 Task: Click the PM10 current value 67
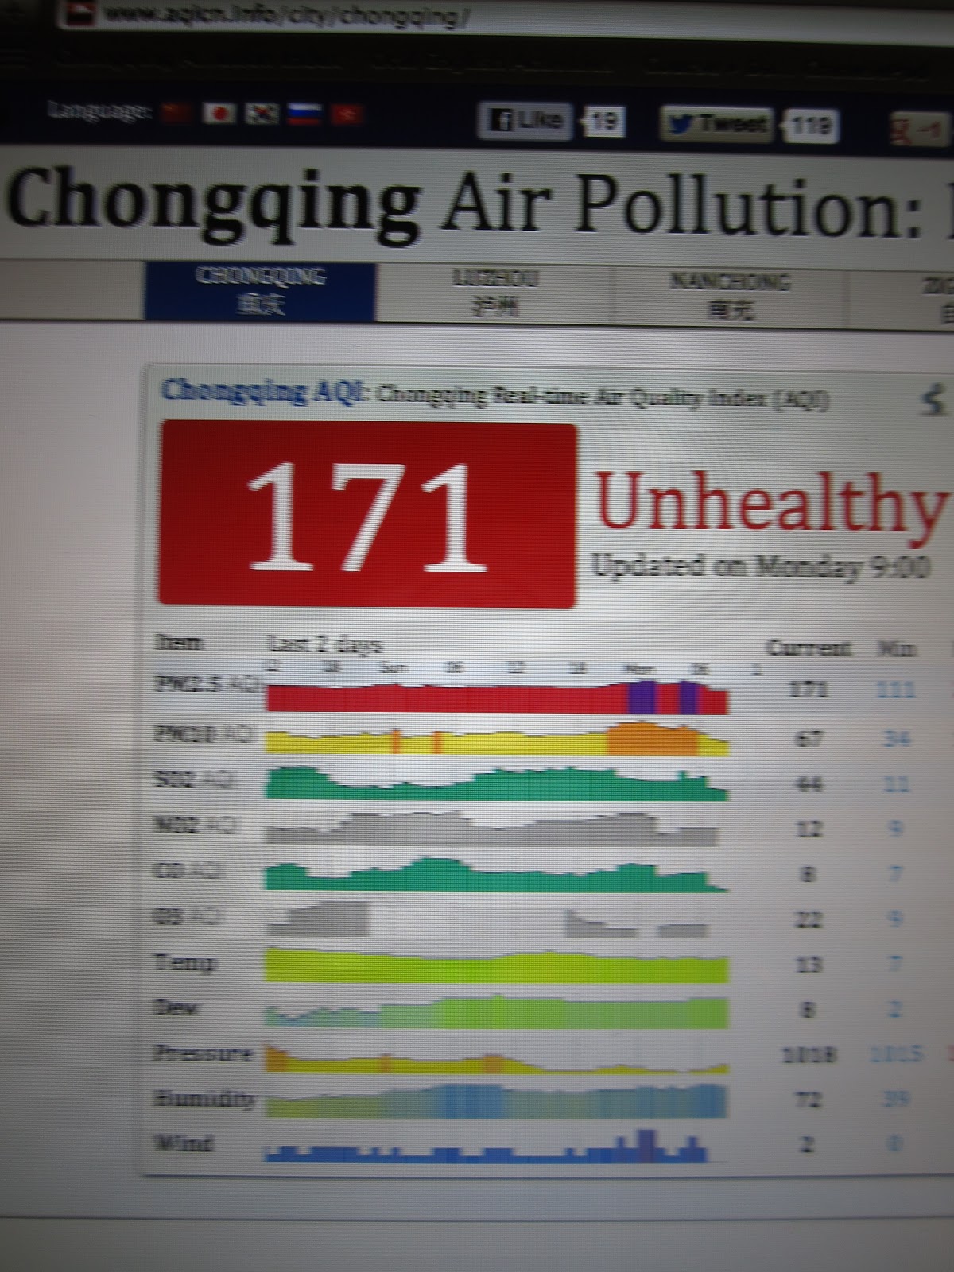808,739
